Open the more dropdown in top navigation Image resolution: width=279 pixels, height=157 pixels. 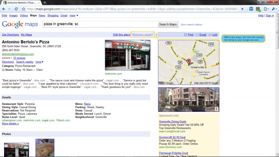[x=74, y=16]
